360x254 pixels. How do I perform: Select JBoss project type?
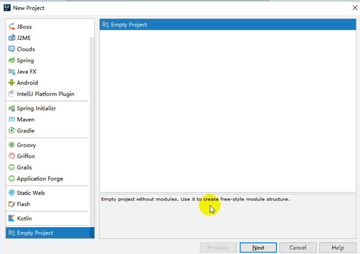point(48,27)
